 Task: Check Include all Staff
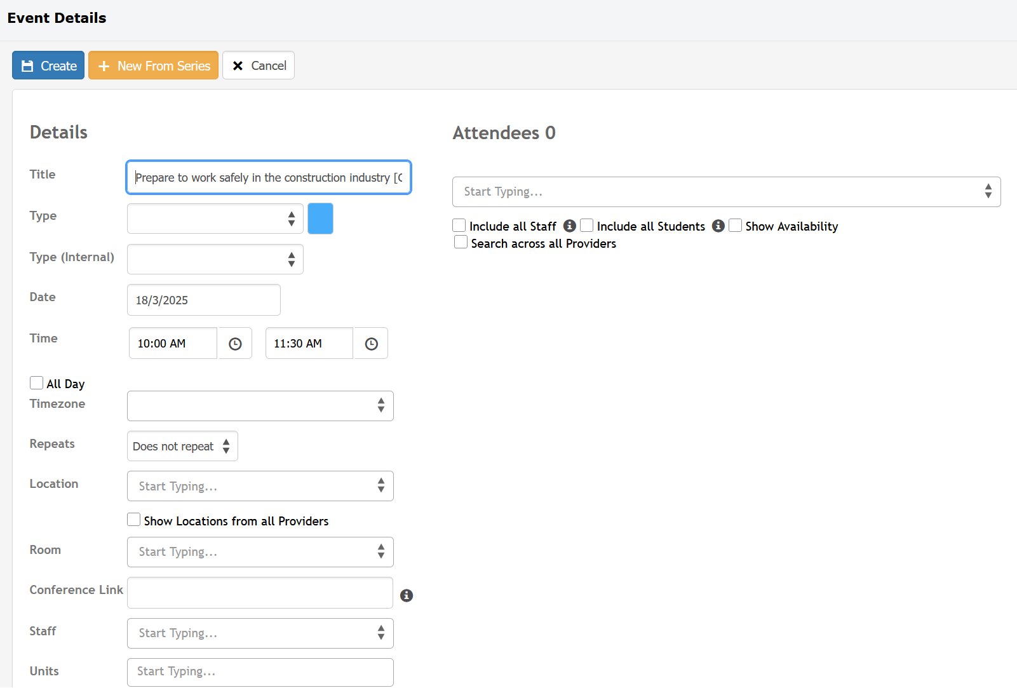pyautogui.click(x=459, y=226)
